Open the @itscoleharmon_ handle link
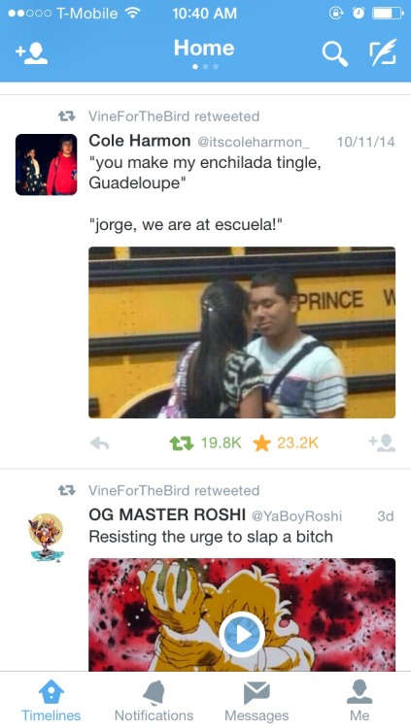The height and width of the screenshot is (728, 411). (254, 142)
